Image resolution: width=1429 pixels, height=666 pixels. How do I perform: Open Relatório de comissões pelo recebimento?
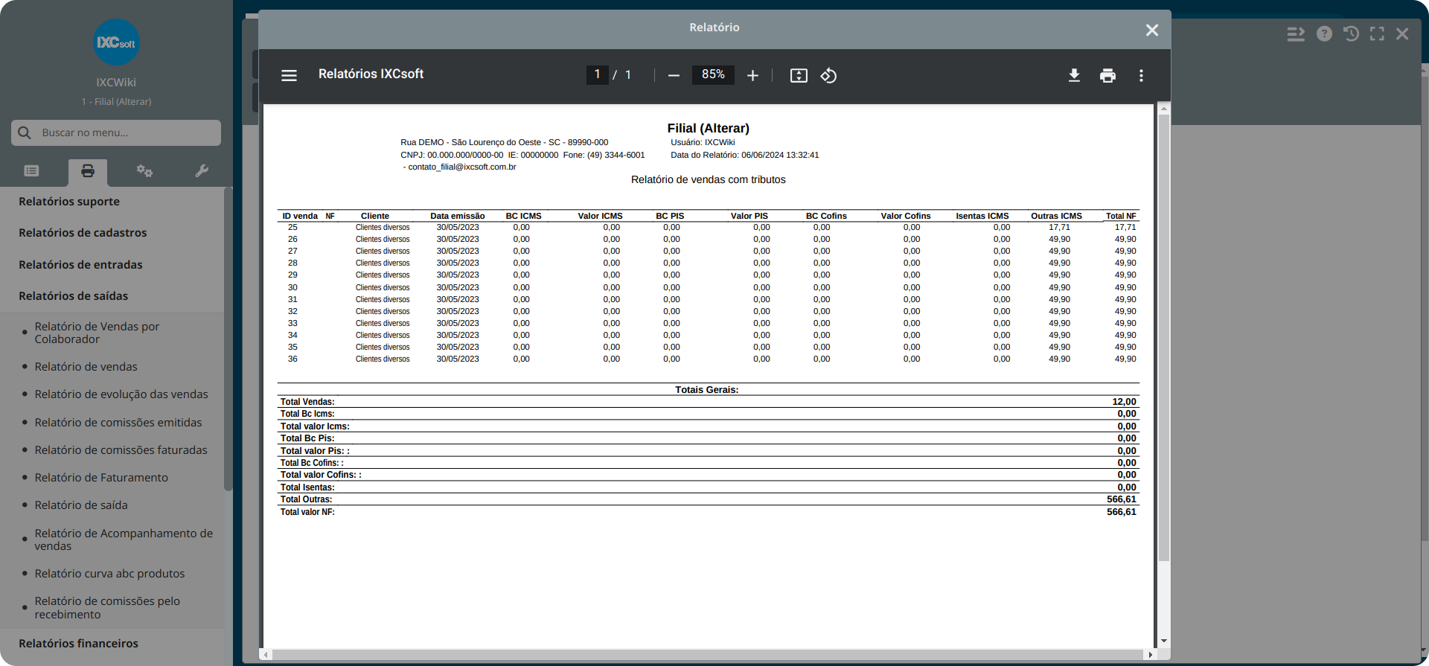(107, 608)
